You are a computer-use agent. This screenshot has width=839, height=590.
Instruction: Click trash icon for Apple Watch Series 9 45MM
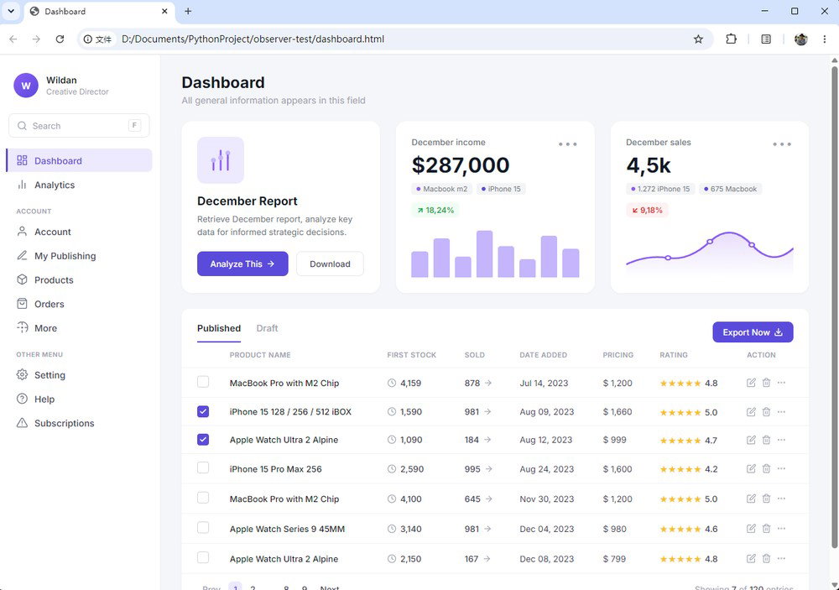766,529
